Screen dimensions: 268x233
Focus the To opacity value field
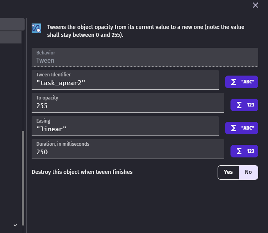(128, 103)
